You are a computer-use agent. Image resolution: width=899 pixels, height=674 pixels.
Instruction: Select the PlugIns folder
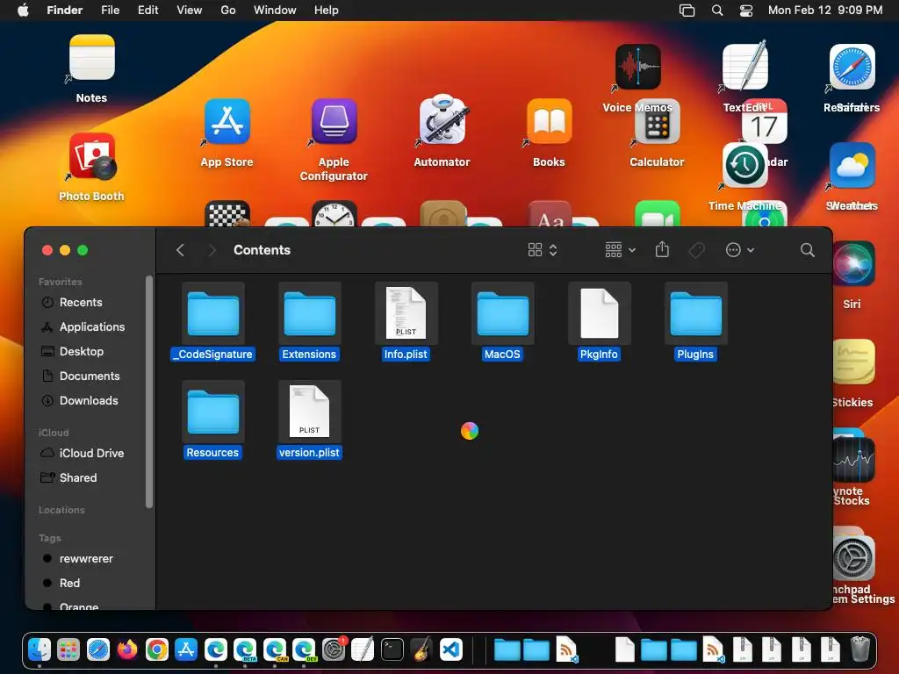pyautogui.click(x=695, y=322)
